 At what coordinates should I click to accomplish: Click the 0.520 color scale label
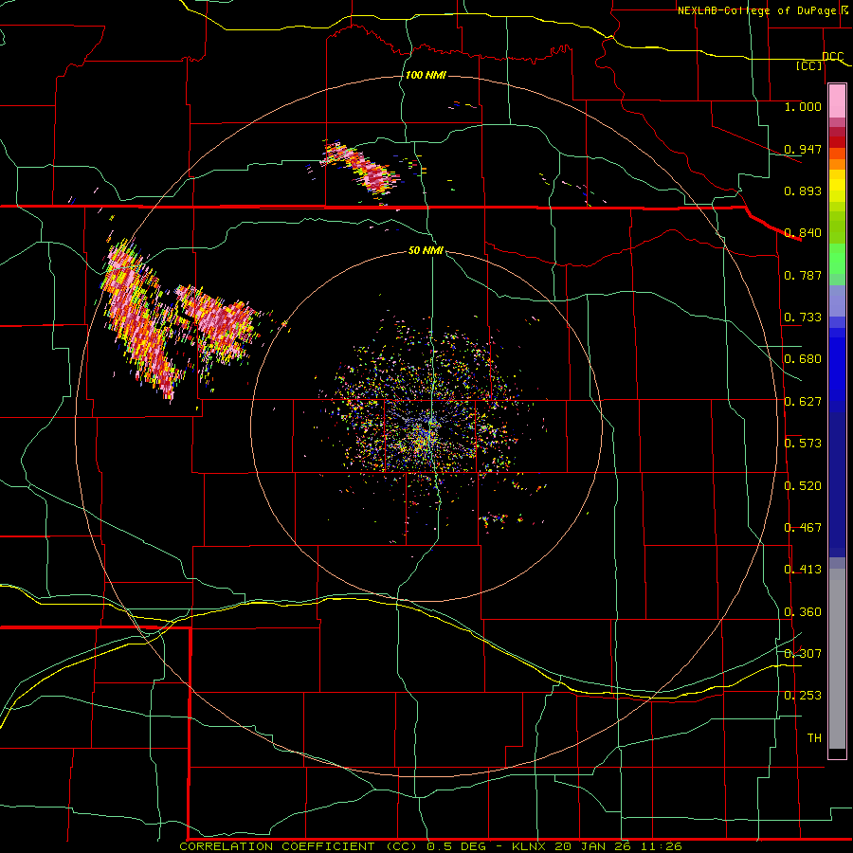point(803,486)
